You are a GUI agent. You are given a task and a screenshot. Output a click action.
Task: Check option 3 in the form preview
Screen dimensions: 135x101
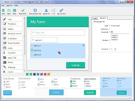point(32,55)
